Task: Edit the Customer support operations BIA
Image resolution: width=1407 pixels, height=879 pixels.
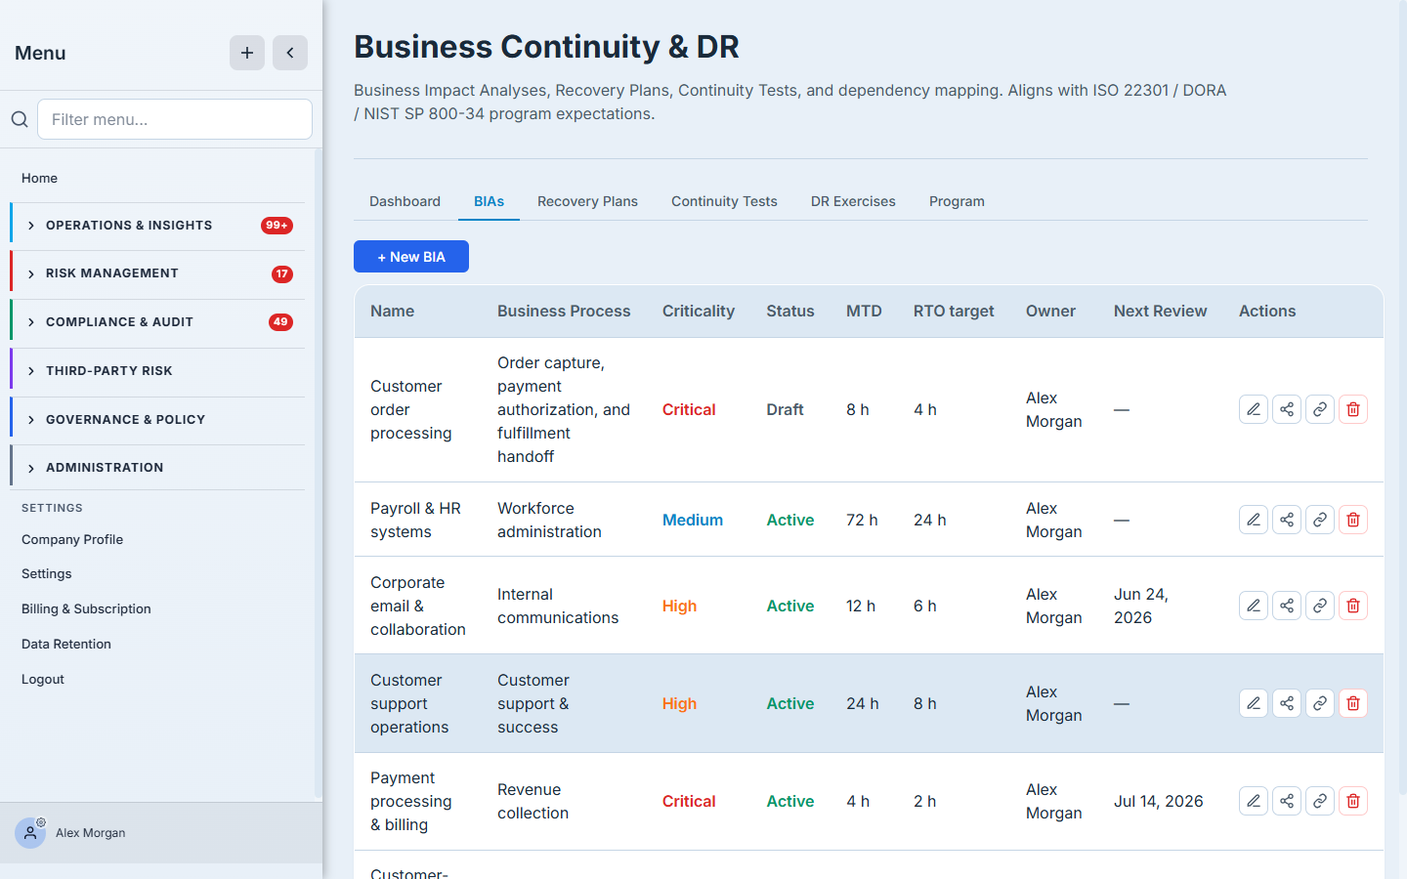Action: coord(1254,703)
